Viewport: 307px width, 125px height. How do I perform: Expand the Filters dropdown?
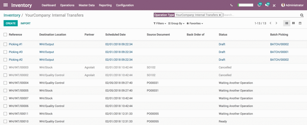click(159, 23)
